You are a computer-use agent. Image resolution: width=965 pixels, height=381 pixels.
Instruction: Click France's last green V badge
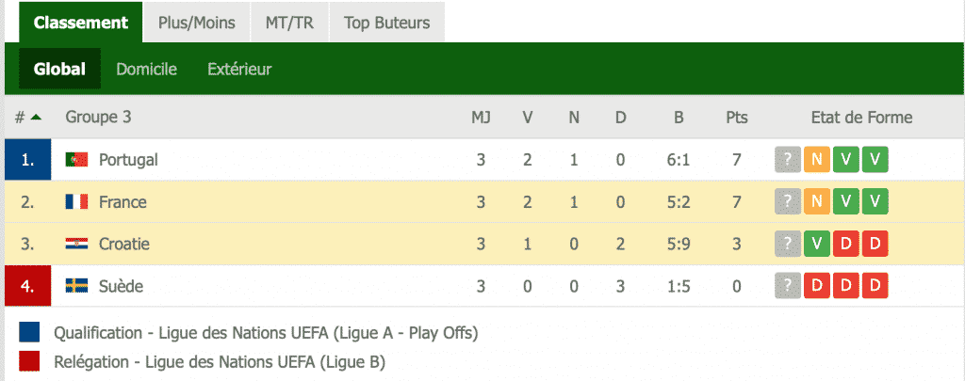point(875,201)
